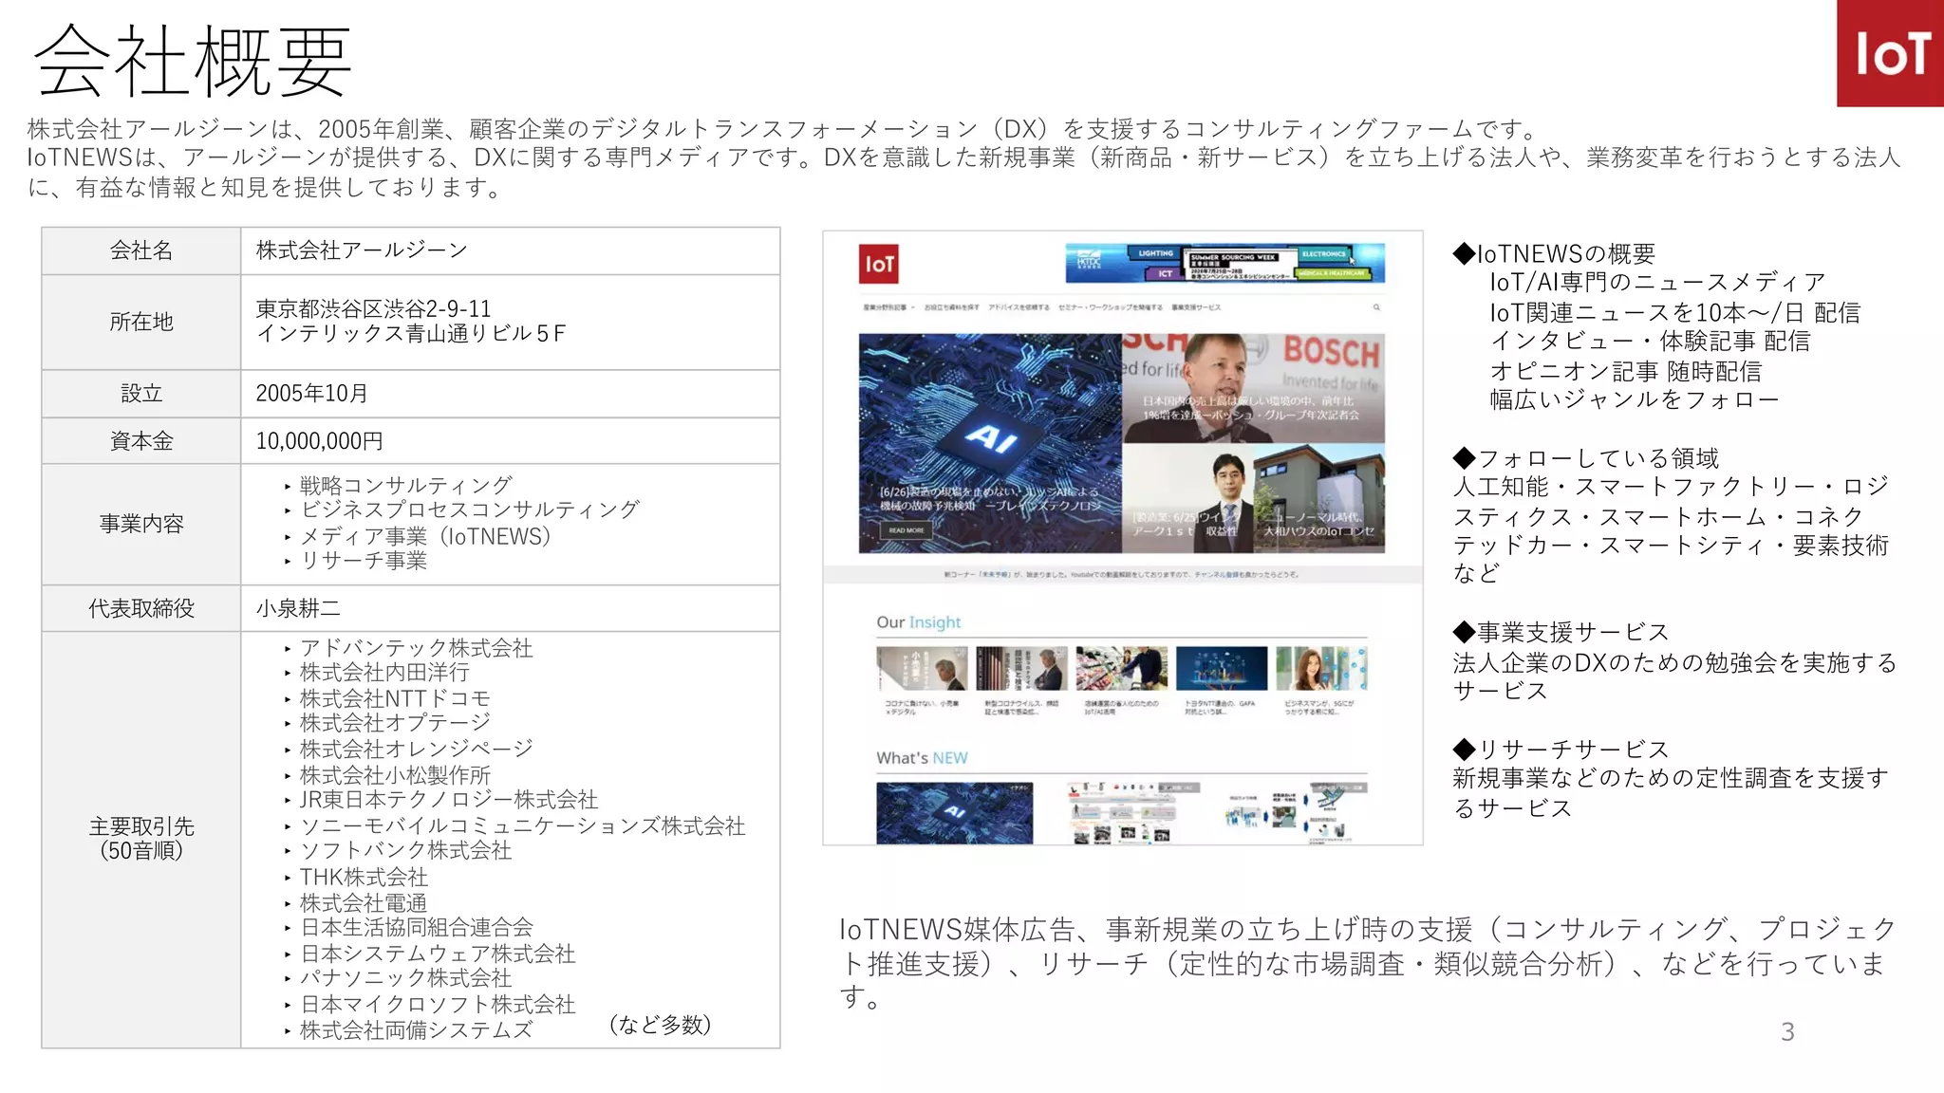Click the ◆フォローしている領域 heading
The width and height of the screenshot is (1944, 1093).
(x=1585, y=458)
